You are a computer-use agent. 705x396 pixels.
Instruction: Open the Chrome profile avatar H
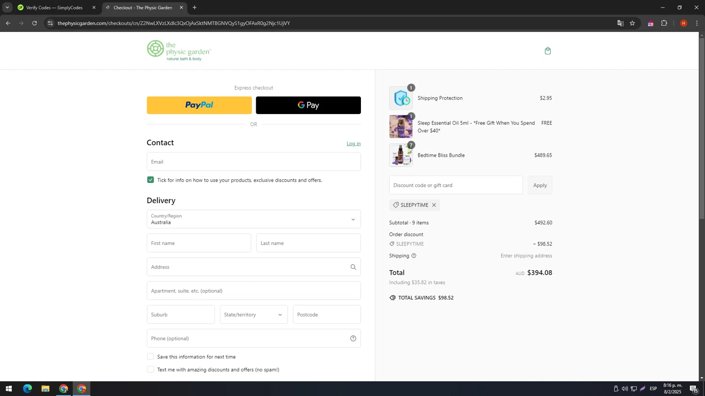[x=683, y=23]
